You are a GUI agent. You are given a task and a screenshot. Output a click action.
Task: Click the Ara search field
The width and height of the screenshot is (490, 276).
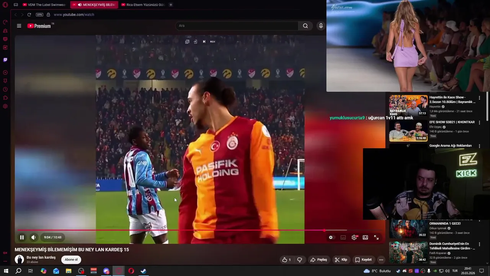point(237,26)
